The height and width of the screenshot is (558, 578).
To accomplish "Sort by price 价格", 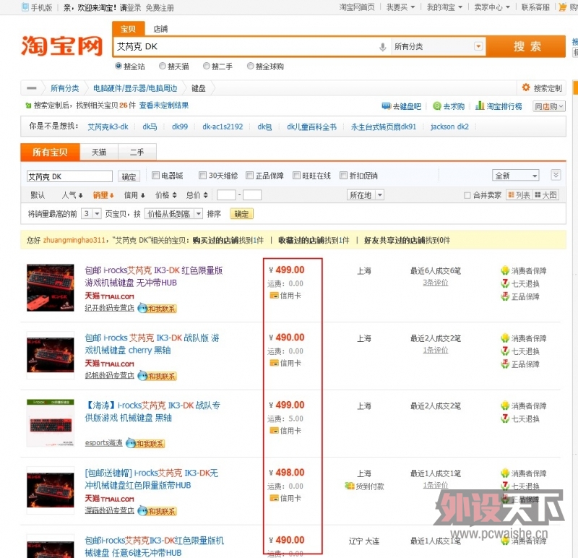I will point(166,195).
